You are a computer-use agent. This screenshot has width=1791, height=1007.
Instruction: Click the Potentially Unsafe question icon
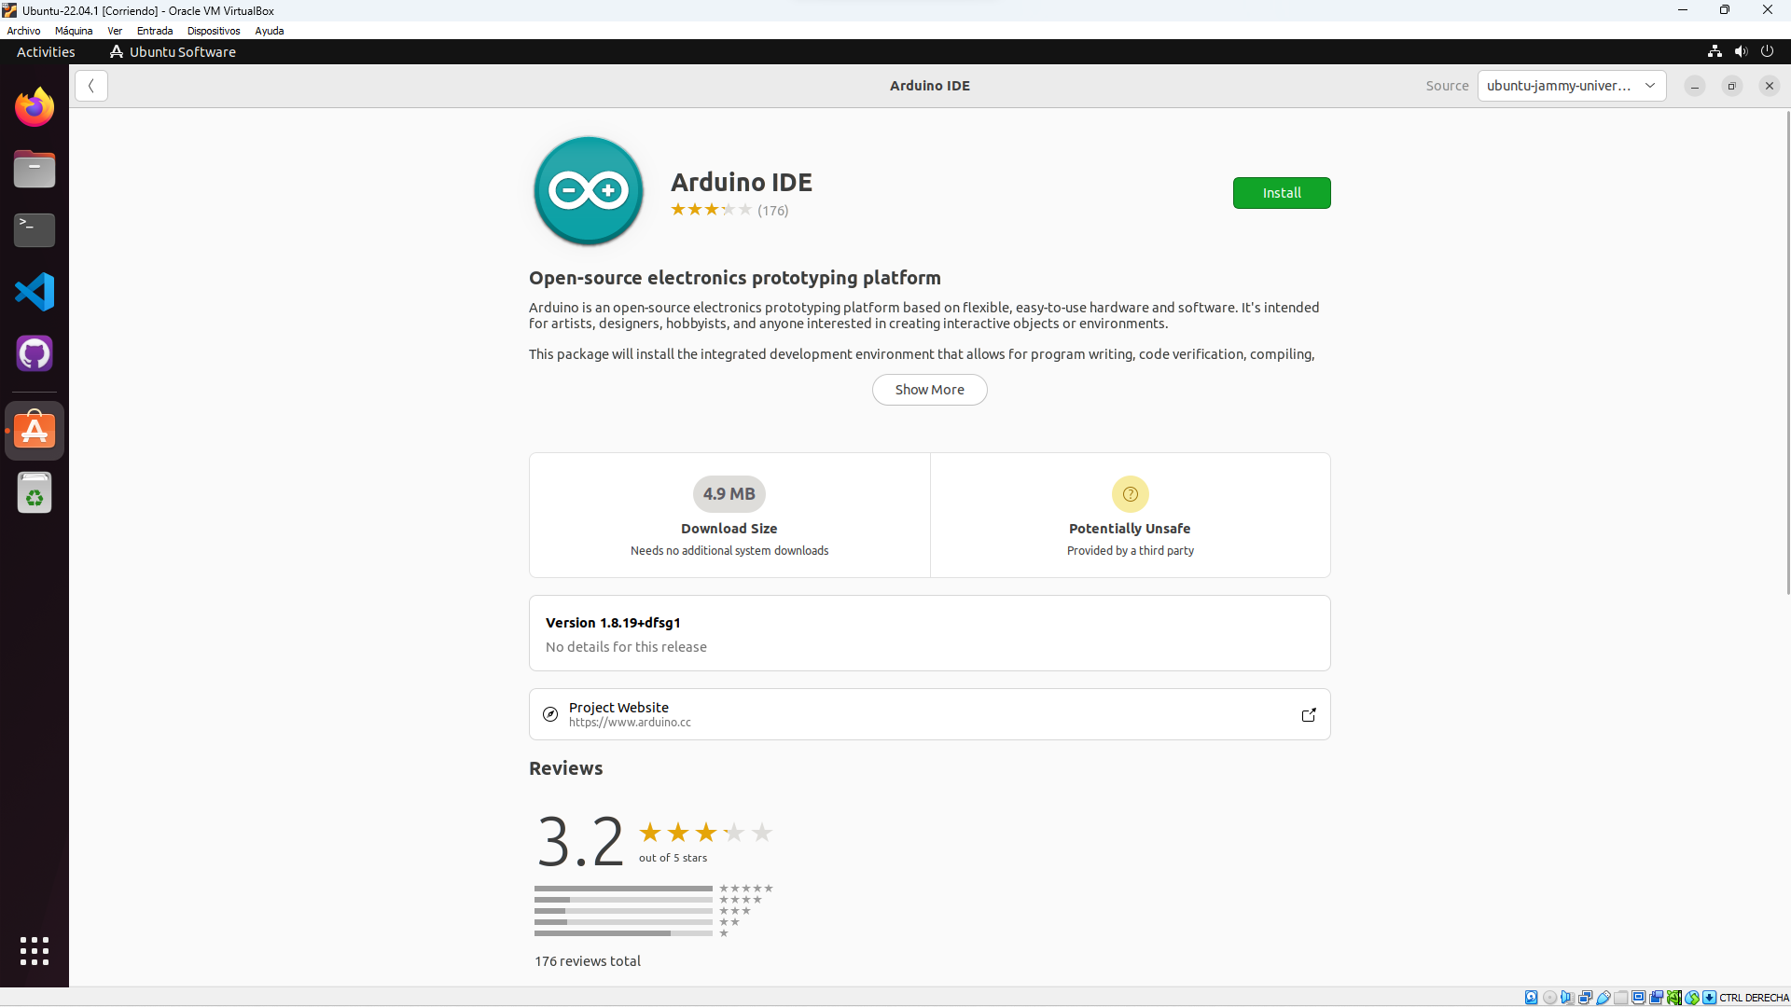tap(1130, 494)
